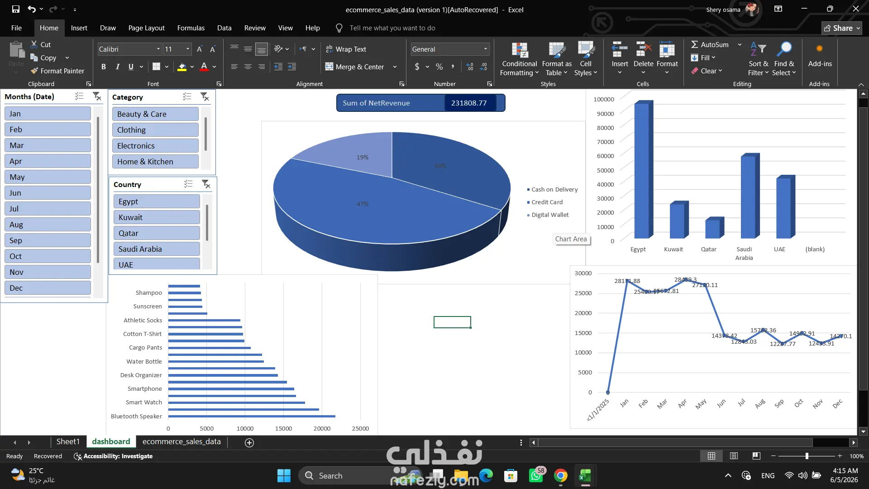Open the font size dropdown
Viewport: 869px width, 489px height.
click(187, 49)
